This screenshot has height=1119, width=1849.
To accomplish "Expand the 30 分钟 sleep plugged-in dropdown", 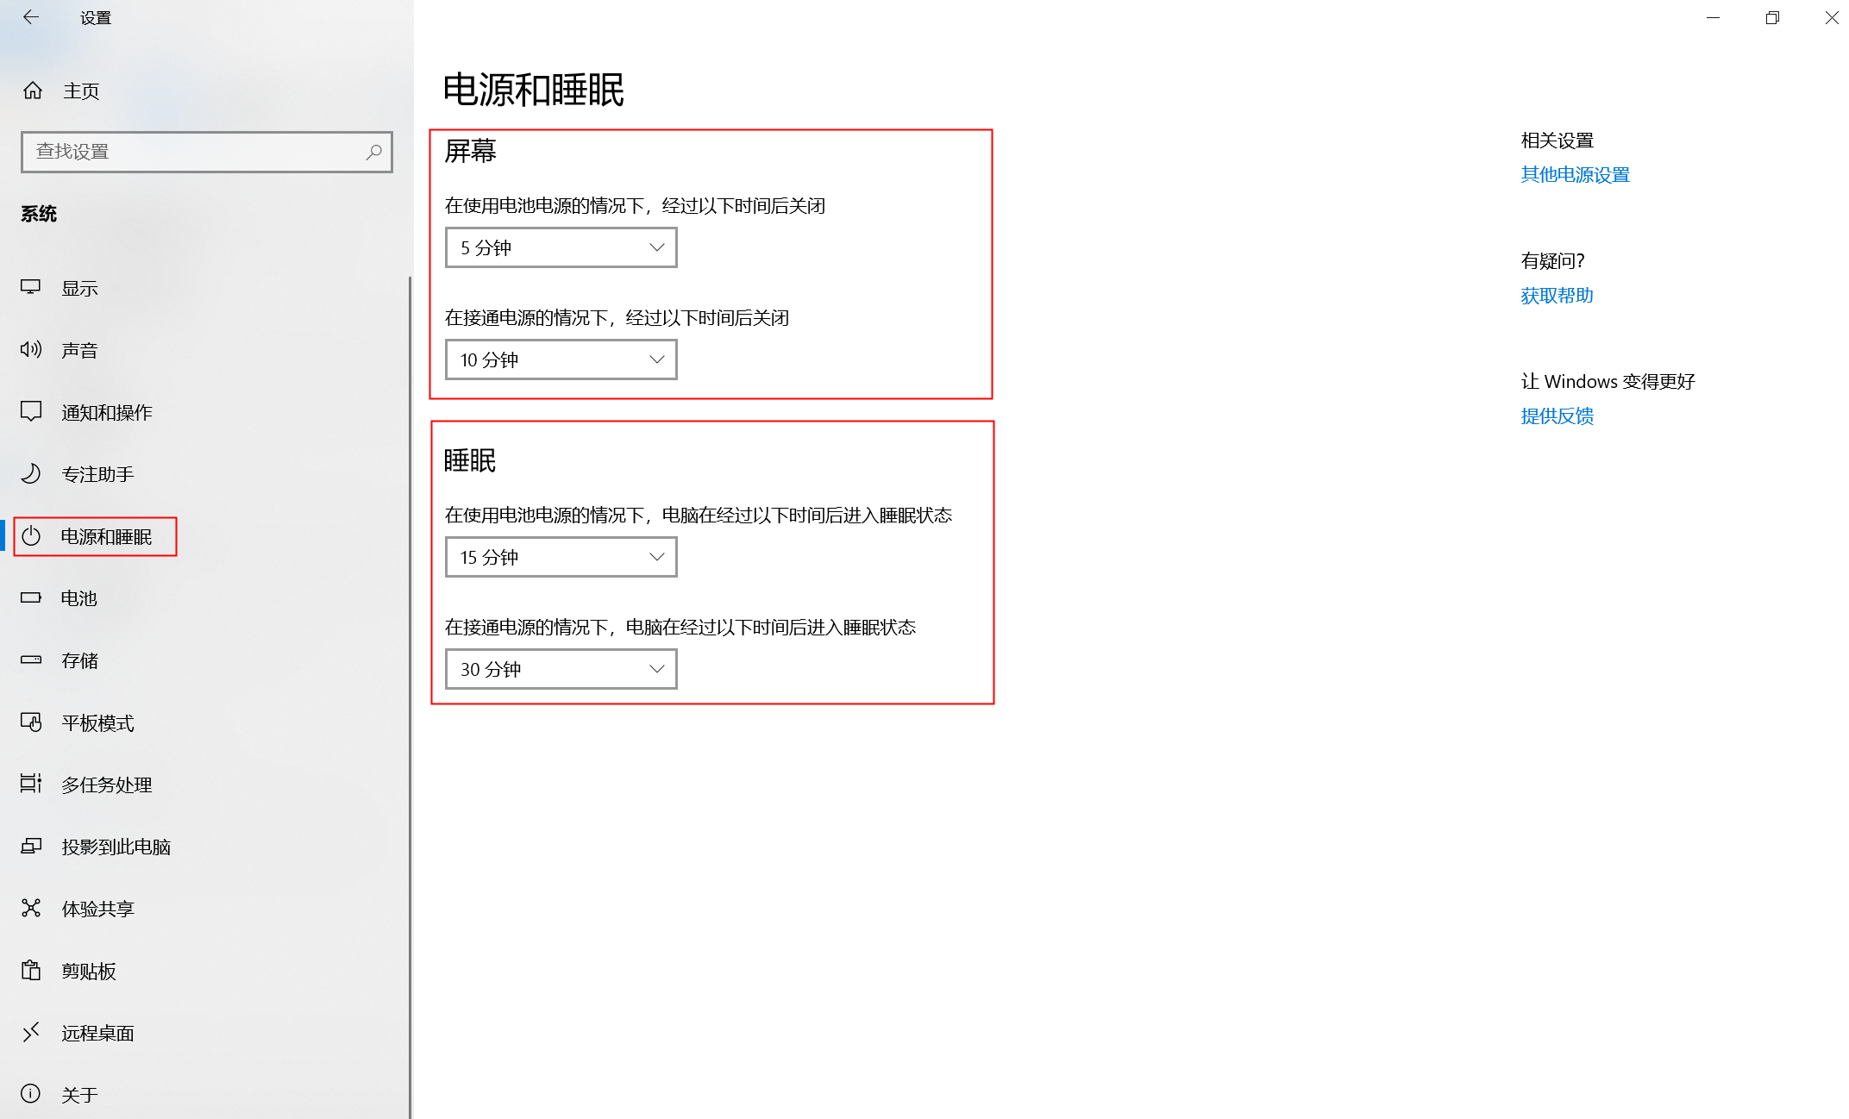I will point(561,669).
